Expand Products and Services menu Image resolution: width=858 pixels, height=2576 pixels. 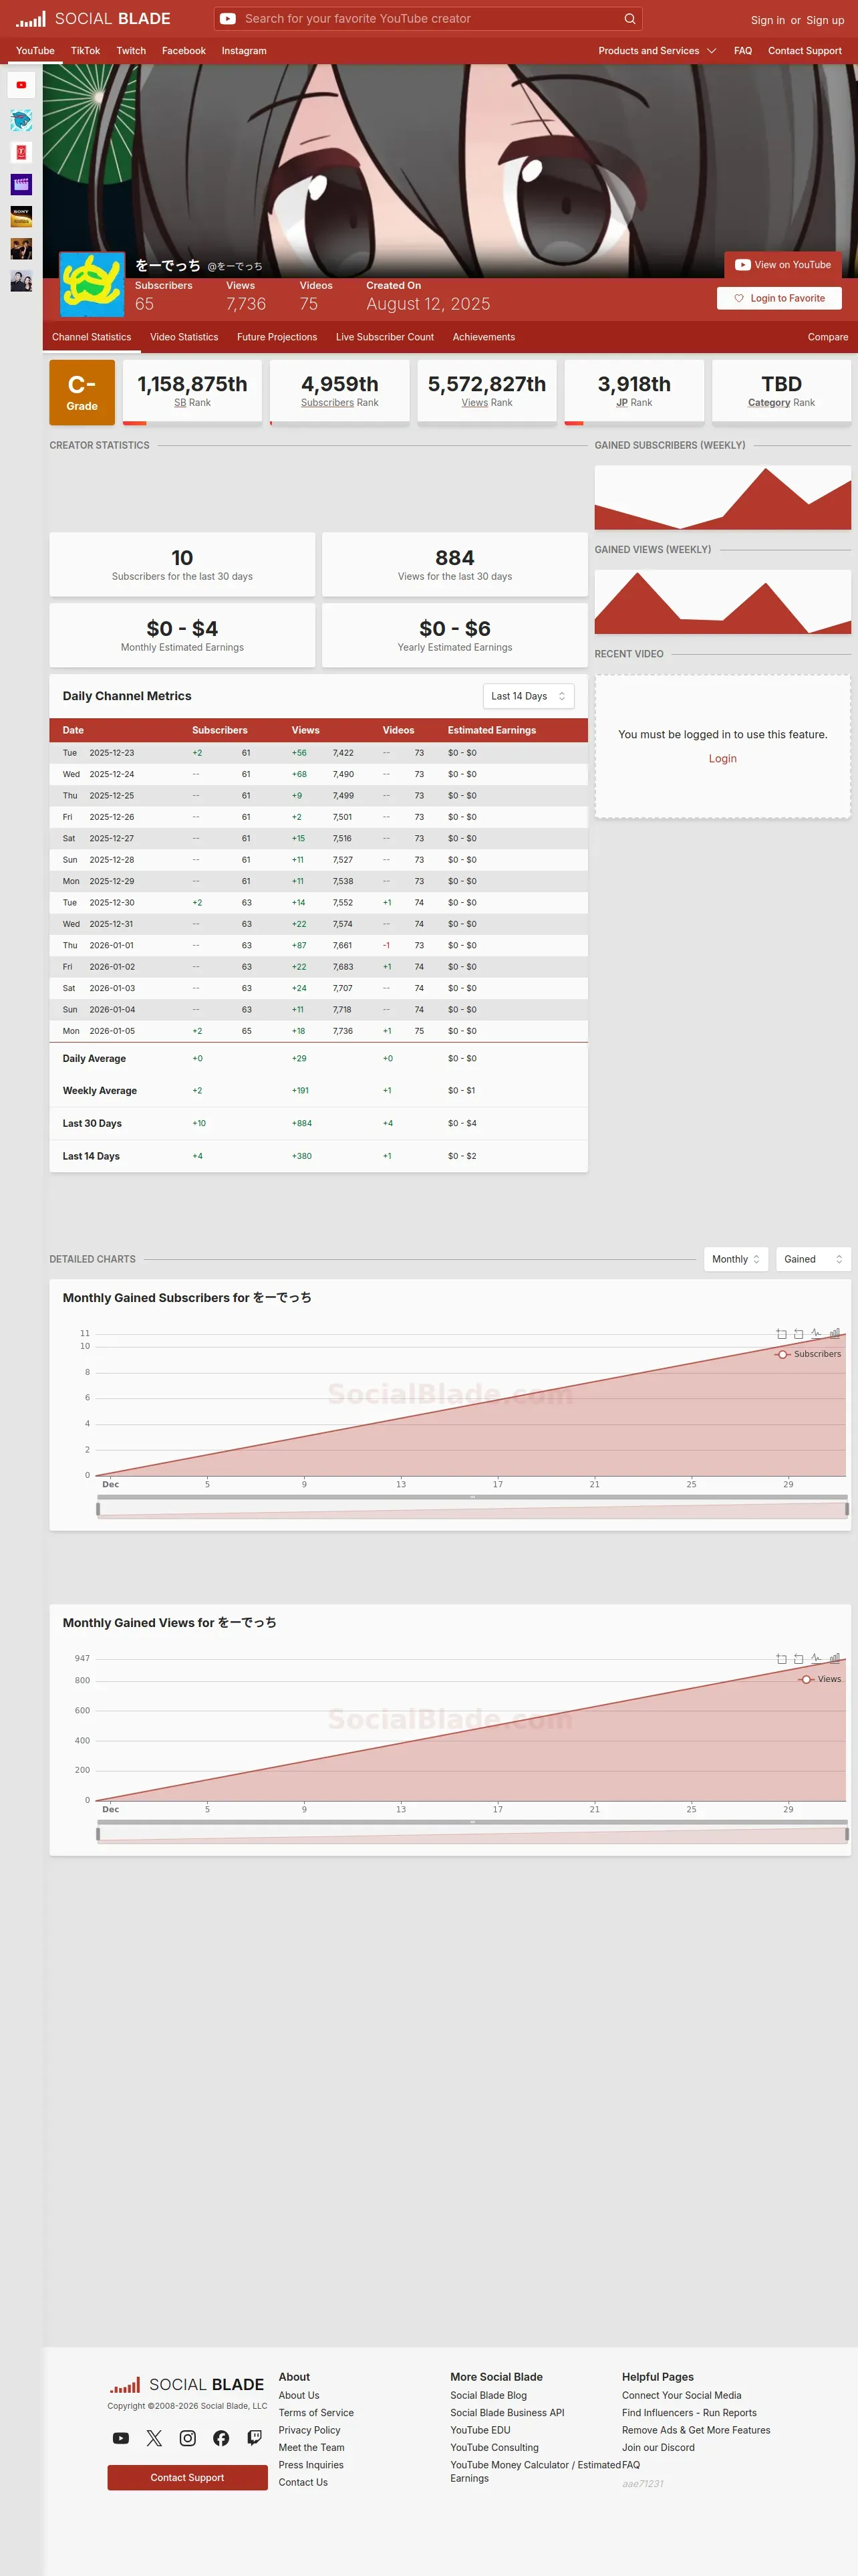658,51
